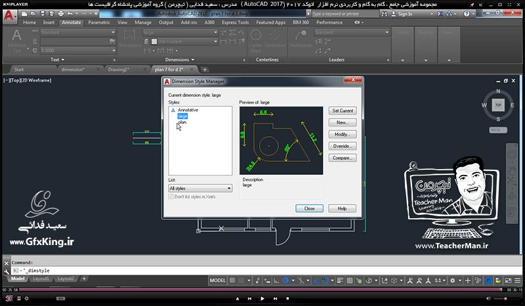Open the status bar customization hamburger icon
This screenshot has height=306, width=525.
coord(518,280)
